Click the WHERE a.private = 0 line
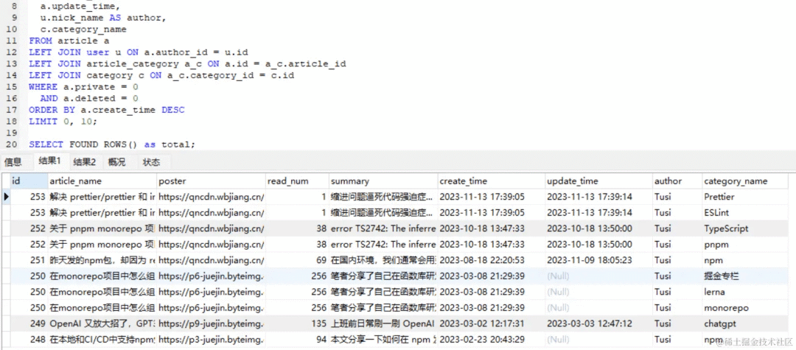Screen dimensions: 796x350 (83, 87)
